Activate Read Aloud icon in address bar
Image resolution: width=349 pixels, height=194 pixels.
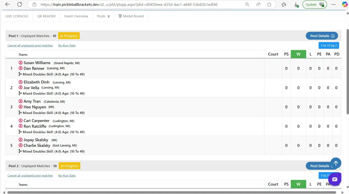coord(258,4)
